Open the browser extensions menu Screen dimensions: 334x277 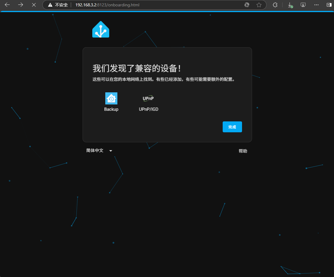point(275,5)
